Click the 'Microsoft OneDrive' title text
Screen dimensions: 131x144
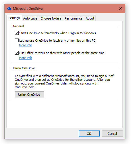point(28,9)
